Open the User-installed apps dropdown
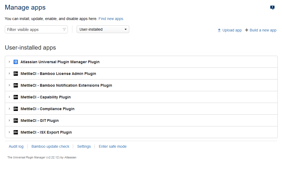This screenshot has width=282, height=188. point(103,29)
